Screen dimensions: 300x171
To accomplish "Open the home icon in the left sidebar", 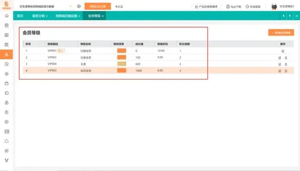I will point(7,16).
